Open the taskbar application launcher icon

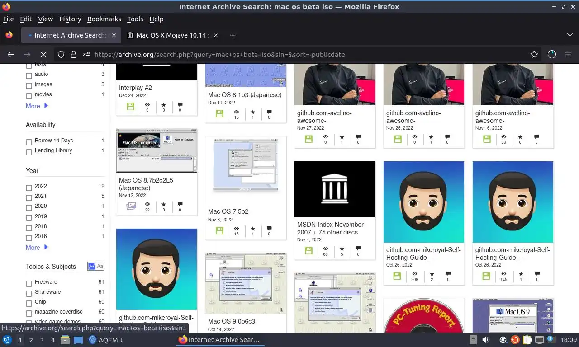(x=7, y=340)
